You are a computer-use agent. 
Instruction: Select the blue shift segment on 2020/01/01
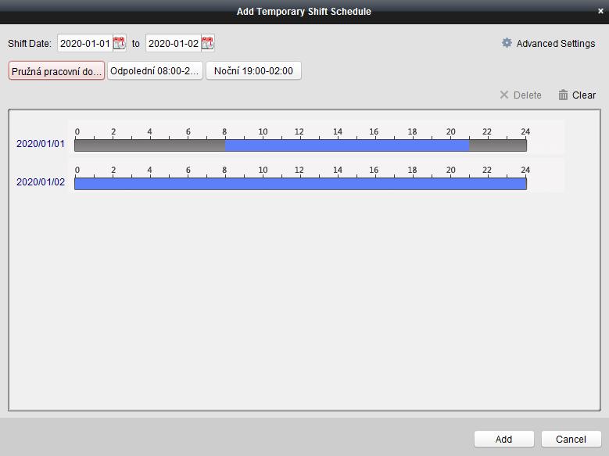click(347, 145)
